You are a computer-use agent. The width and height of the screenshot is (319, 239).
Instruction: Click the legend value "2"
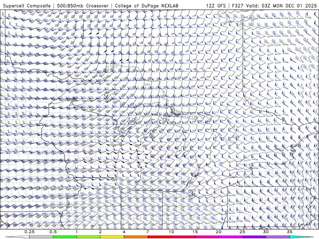[x=100, y=232]
